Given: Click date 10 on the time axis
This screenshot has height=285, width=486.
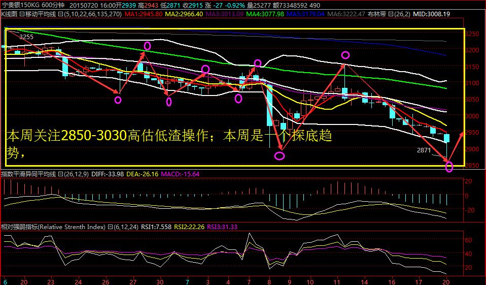Looking at the screenshot, I should 309,282.
